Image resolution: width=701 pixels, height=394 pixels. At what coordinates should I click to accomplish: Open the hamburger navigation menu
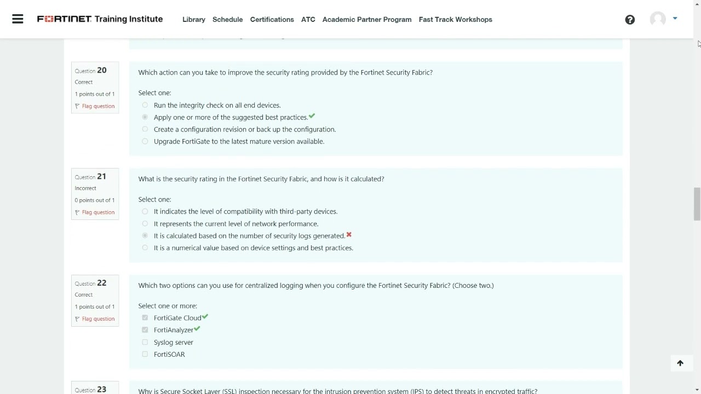(18, 19)
